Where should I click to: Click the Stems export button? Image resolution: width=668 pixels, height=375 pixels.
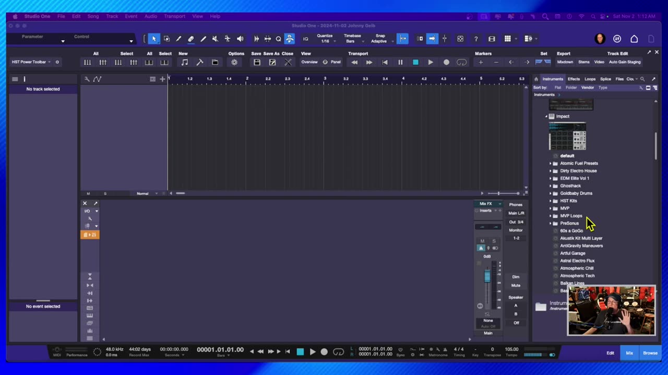click(583, 62)
